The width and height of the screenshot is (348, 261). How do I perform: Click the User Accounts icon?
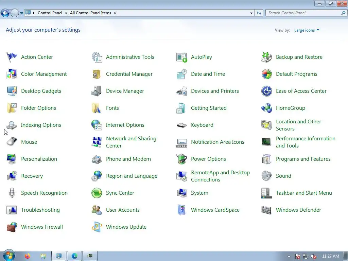(97, 210)
